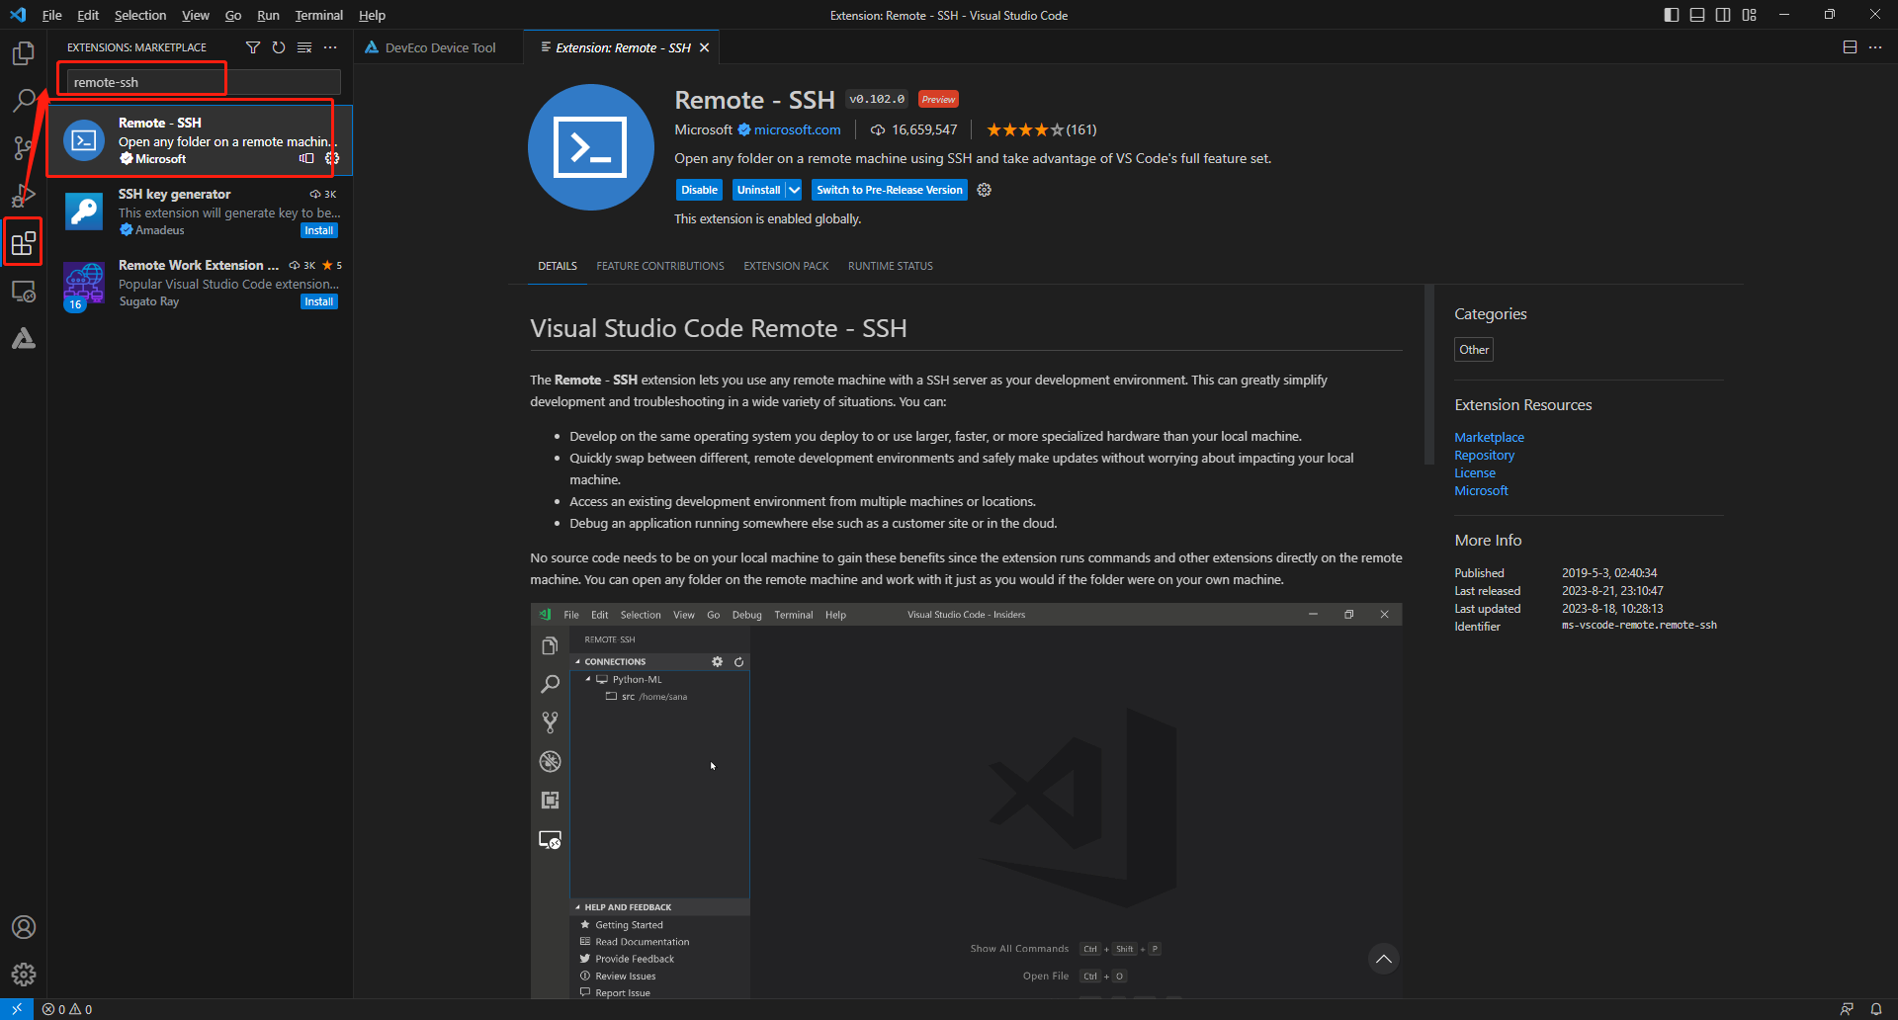
Task: Disable the Remote - SSH extension
Action: [700, 190]
